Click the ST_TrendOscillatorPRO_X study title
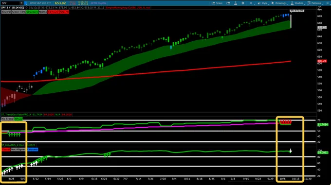 pos(16,115)
